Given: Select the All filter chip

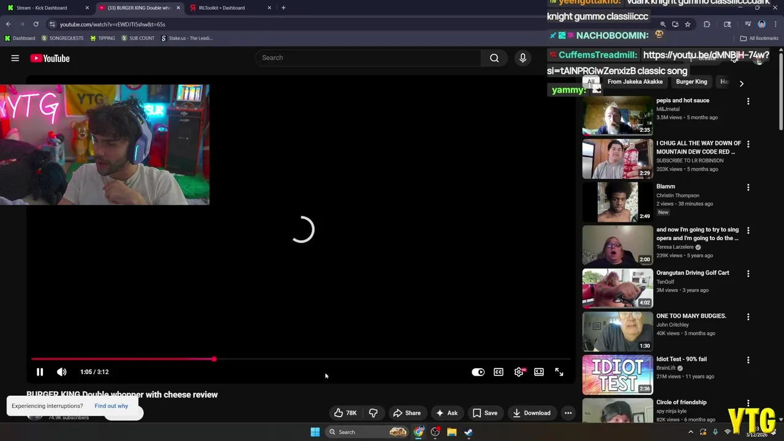Looking at the screenshot, I should point(591,81).
